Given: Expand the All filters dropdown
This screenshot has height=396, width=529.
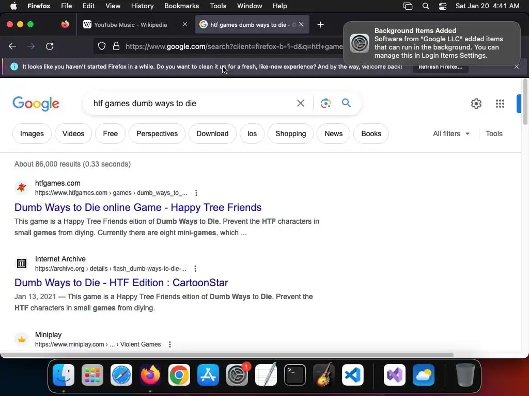Looking at the screenshot, I should (x=451, y=134).
